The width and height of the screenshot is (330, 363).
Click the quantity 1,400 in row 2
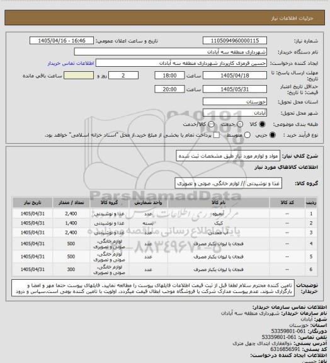[x=71, y=223]
